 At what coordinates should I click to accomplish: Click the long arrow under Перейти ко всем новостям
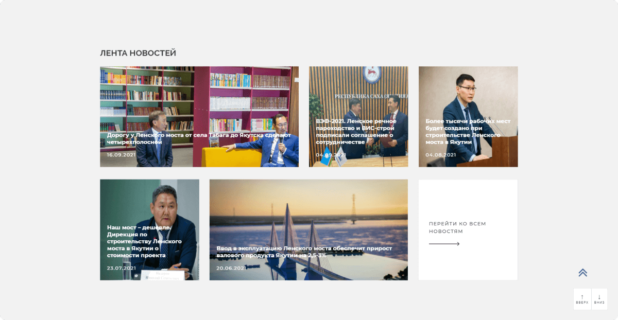[x=444, y=244]
